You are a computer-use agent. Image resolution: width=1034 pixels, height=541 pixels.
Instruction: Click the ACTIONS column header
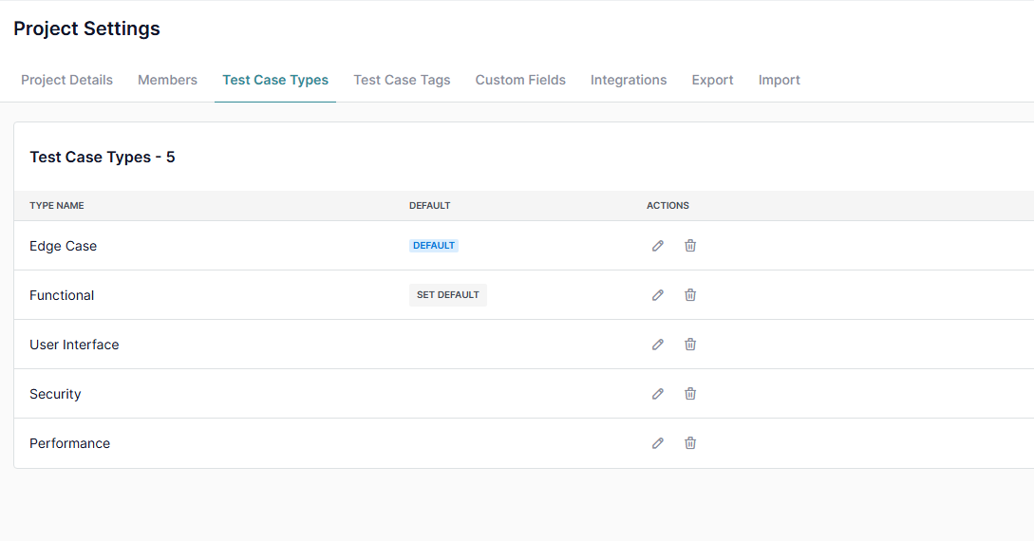(x=667, y=206)
